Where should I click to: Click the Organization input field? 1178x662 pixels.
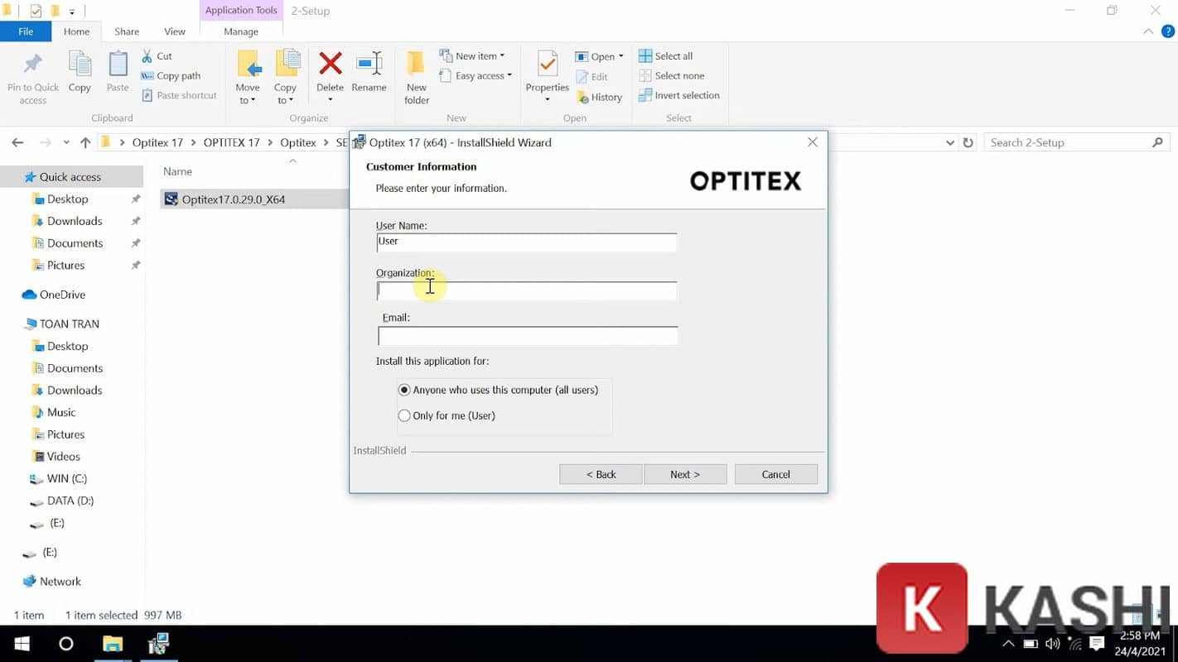[527, 290]
